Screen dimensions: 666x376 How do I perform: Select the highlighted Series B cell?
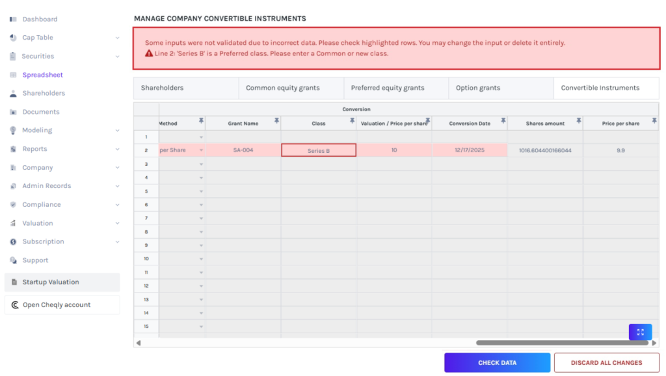click(x=318, y=149)
